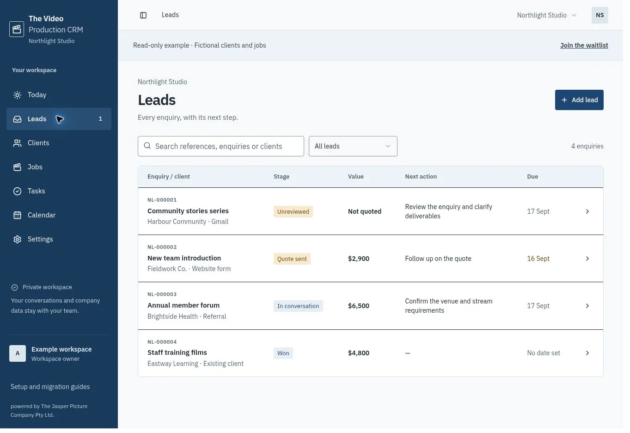630x433 pixels.
Task: Select the Annual member forum enquiry title
Action: pos(183,305)
